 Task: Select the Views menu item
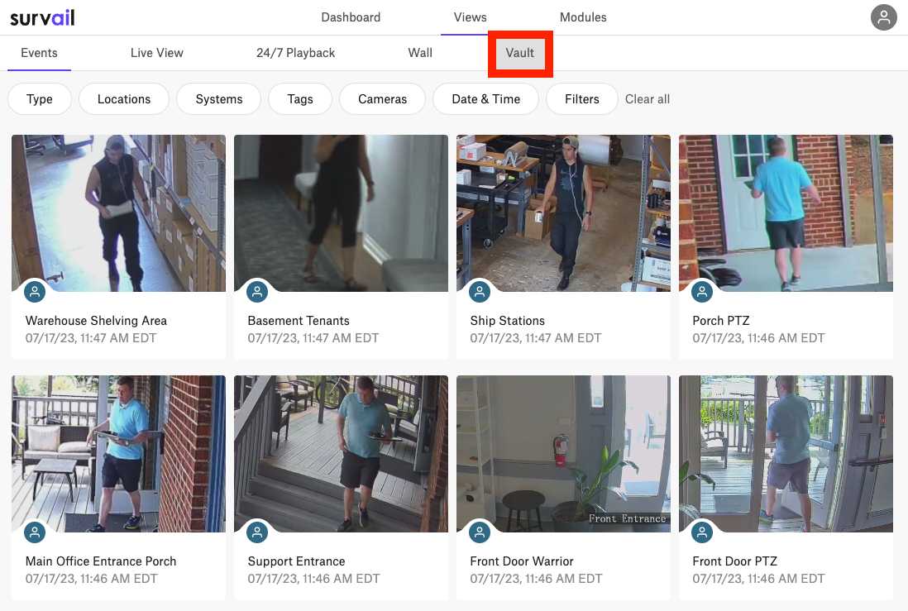click(x=471, y=17)
